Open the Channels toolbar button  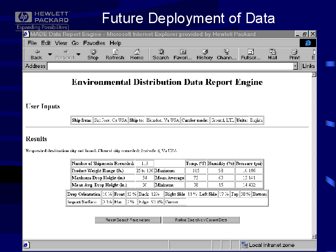(227, 54)
